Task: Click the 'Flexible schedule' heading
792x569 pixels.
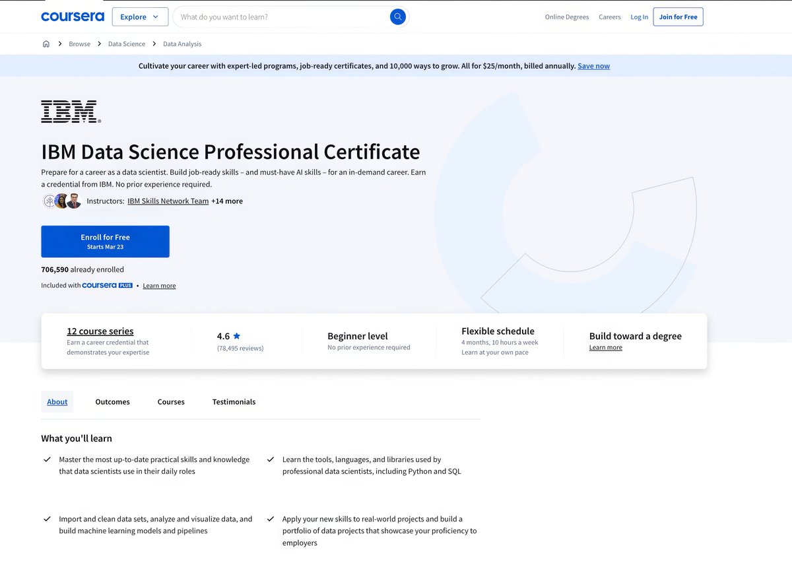Action: (x=498, y=331)
